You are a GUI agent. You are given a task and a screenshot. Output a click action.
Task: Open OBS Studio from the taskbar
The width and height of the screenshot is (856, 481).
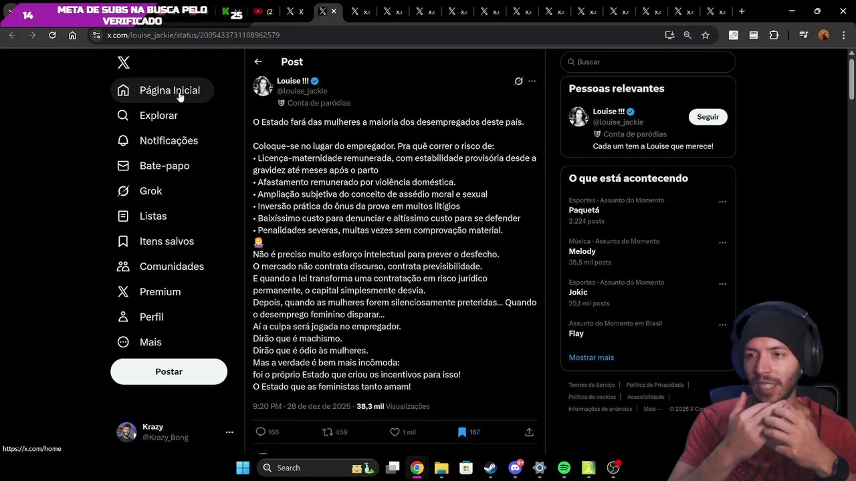[x=613, y=468]
